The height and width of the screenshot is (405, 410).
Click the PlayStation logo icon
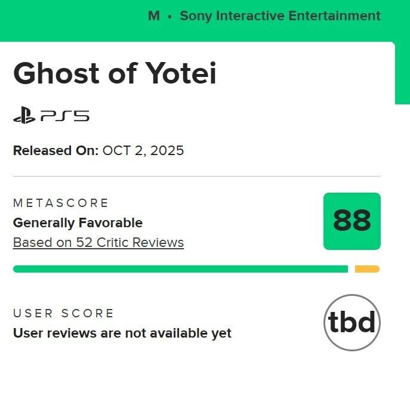tap(24, 115)
